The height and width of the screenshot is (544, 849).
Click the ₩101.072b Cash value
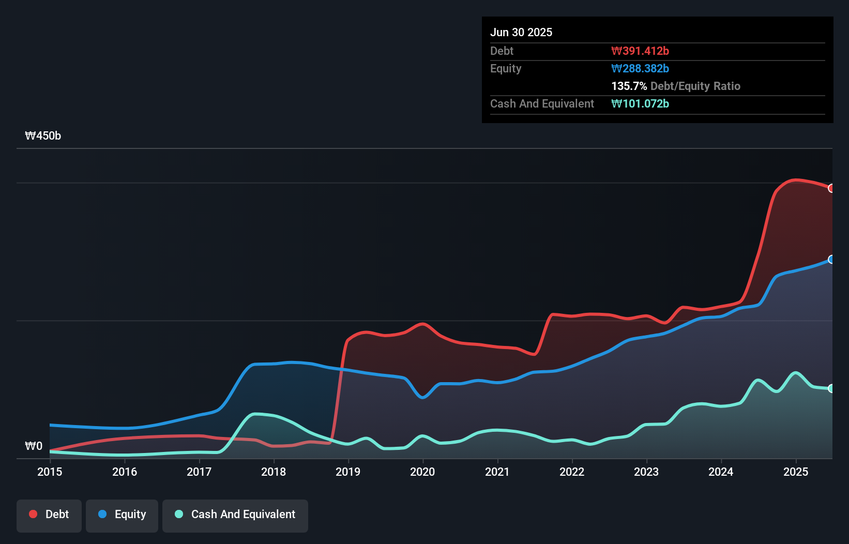coord(641,103)
